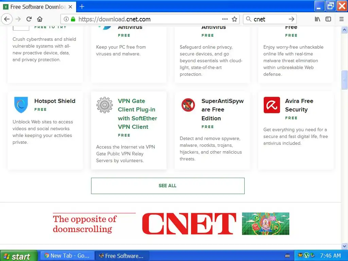The height and width of the screenshot is (261, 348).
Task: Click the 7:46 AM clock
Action: [x=330, y=256]
